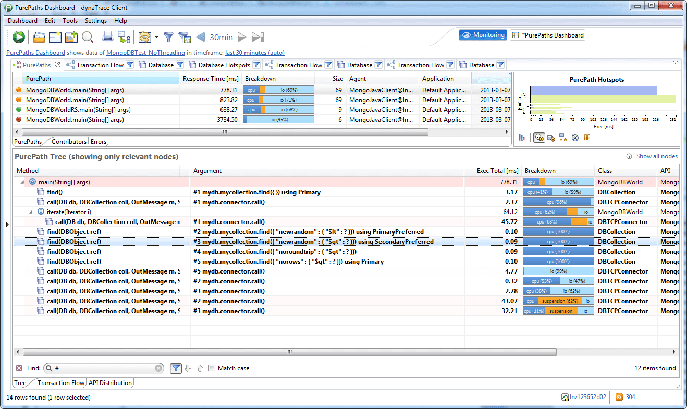This screenshot has width=687, height=409.
Task: Click the green Start button in toolbar
Action: (19, 37)
